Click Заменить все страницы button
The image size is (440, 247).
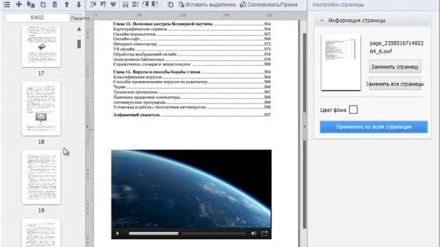pos(395,84)
